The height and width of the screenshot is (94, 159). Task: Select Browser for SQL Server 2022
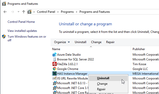click(x=75, y=59)
